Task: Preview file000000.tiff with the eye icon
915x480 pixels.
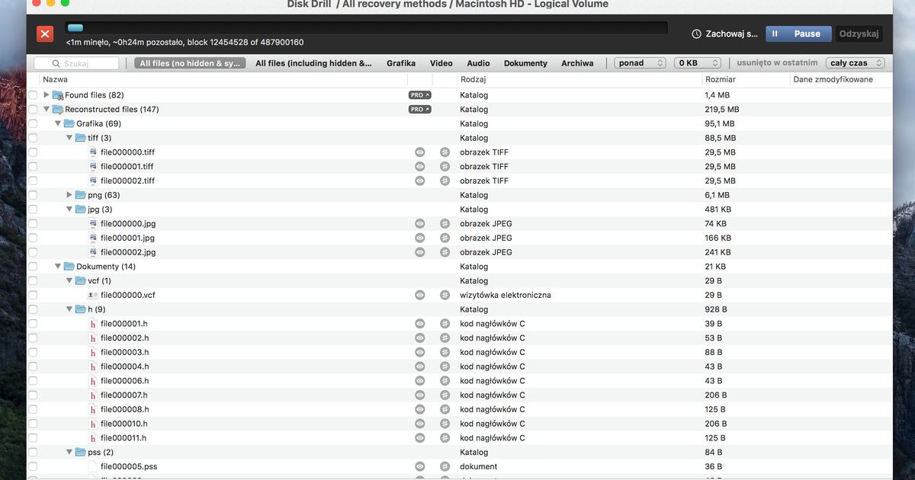Action: 419,152
